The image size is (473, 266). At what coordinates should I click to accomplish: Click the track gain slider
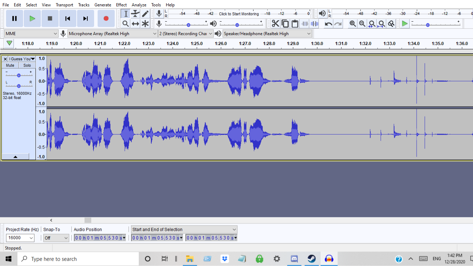pos(18,75)
